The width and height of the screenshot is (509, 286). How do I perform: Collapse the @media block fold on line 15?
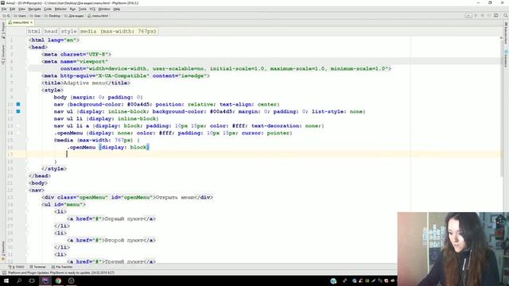28,140
